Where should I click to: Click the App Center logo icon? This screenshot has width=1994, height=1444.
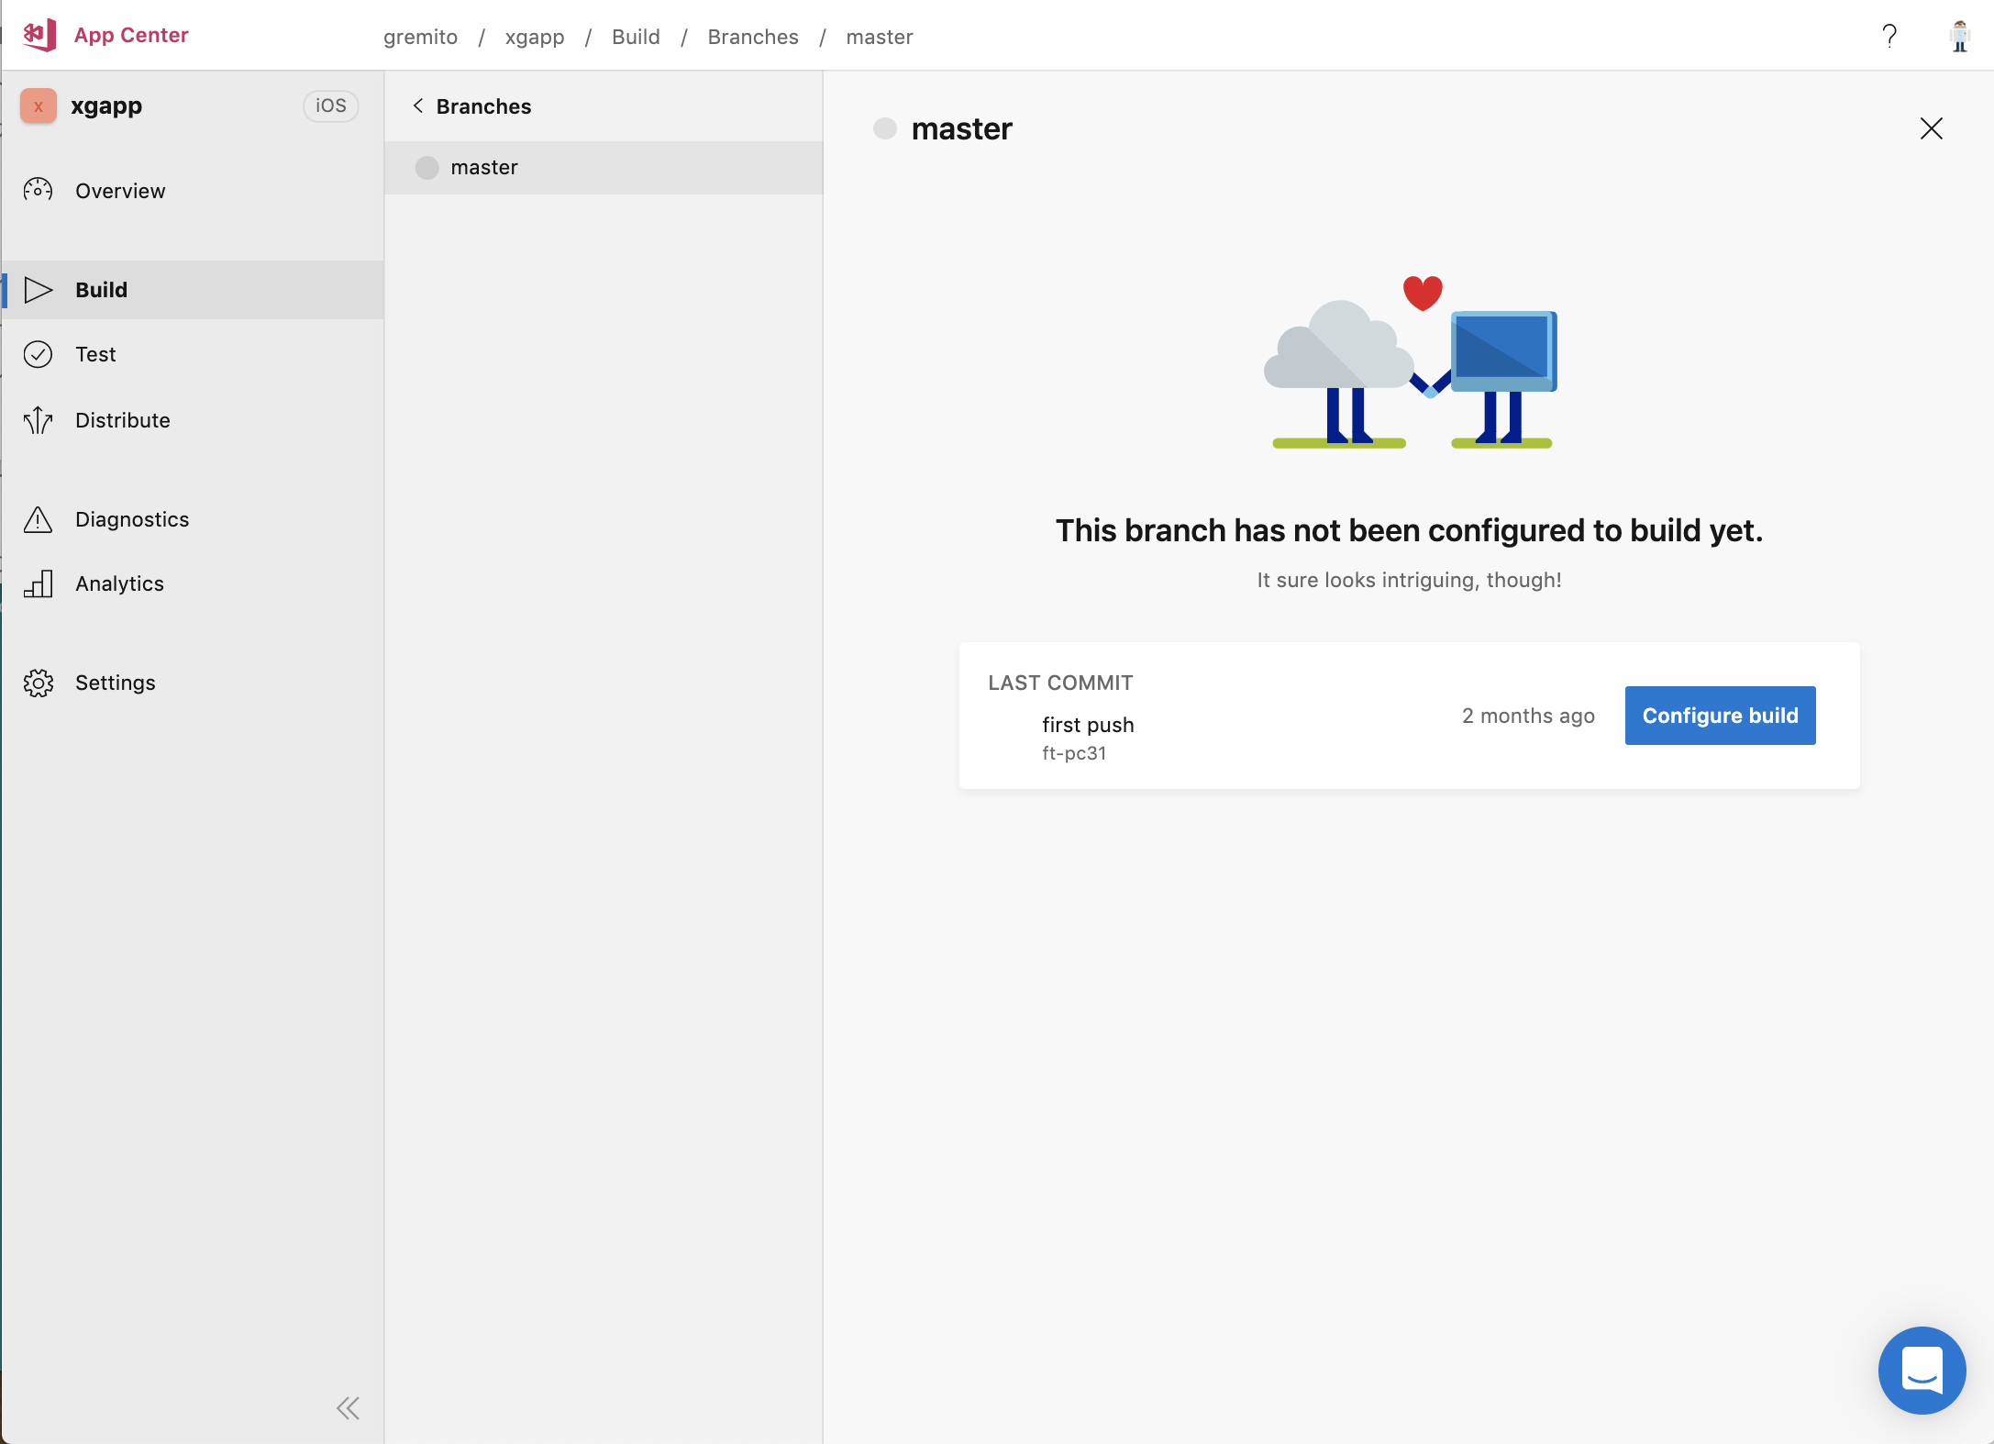coord(39,35)
